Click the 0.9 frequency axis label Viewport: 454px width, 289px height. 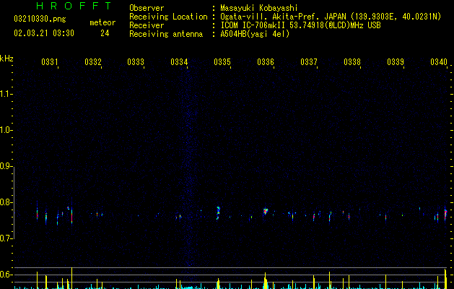[6, 166]
